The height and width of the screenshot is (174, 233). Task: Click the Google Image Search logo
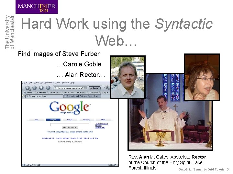point(70,108)
